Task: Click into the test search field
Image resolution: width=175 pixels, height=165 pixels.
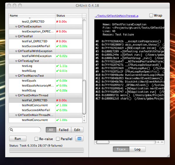Action: click(25, 130)
